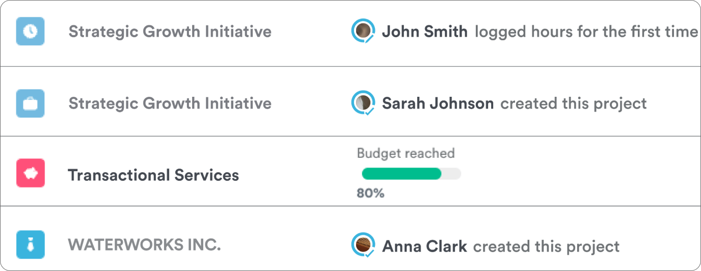Open Strategic Growth Initiative beside the briefcase icon
701x271 pixels.
tap(170, 103)
